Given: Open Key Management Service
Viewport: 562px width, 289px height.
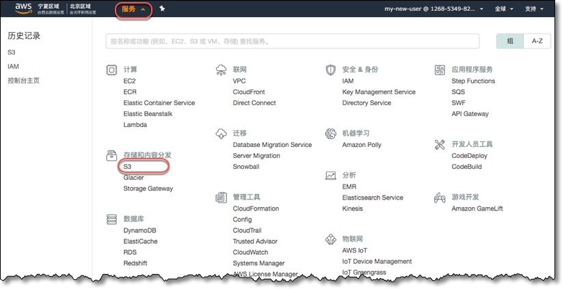Looking at the screenshot, I should tap(379, 92).
